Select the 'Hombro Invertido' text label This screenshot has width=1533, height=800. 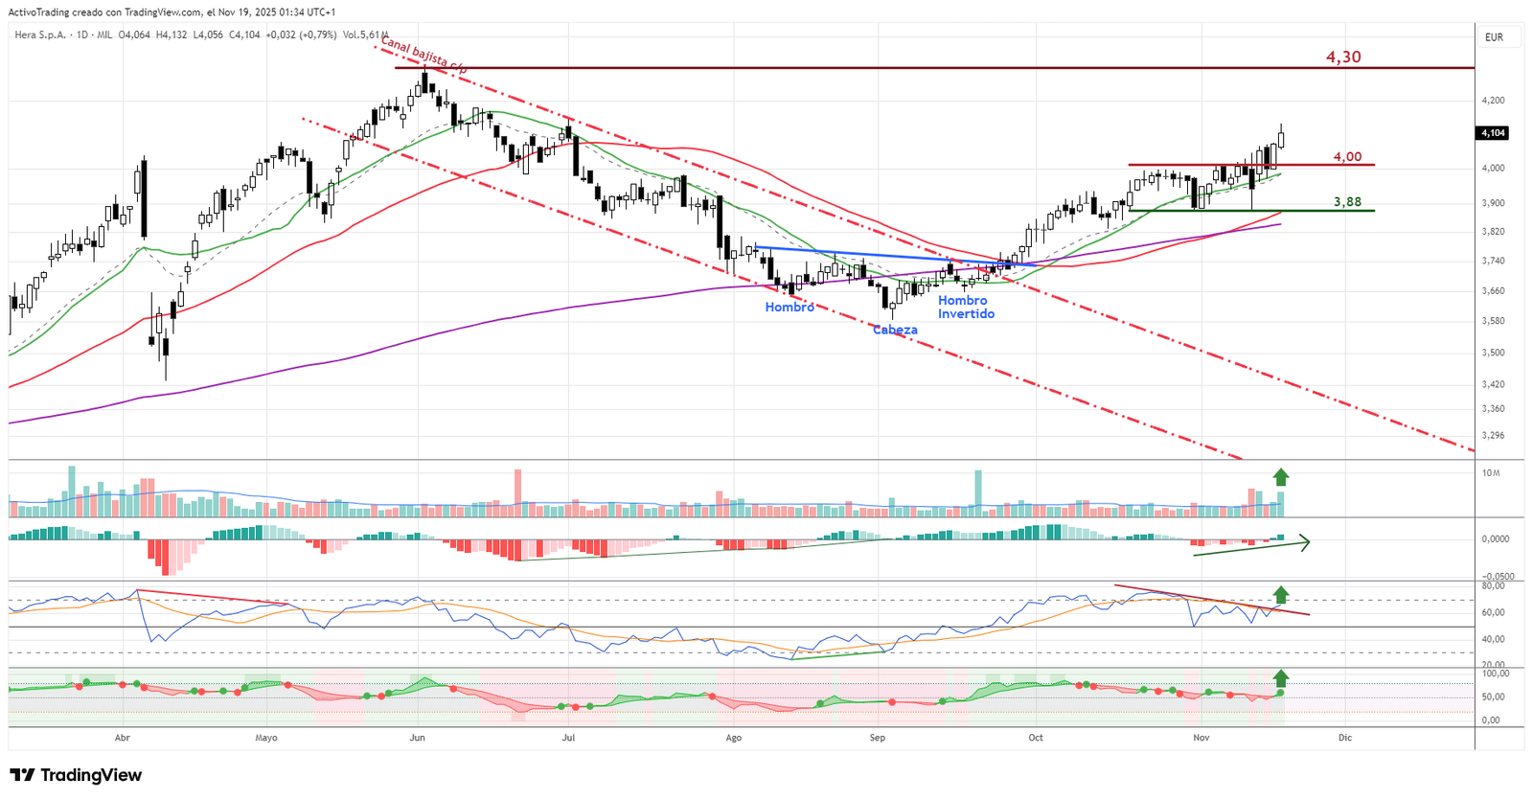965,308
